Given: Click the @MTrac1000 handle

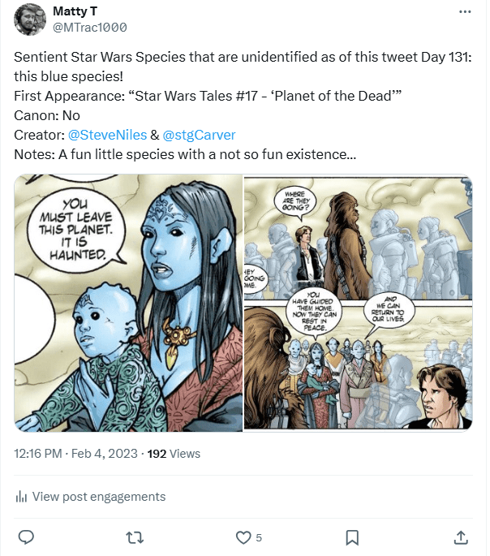Looking at the screenshot, I should pos(90,27).
